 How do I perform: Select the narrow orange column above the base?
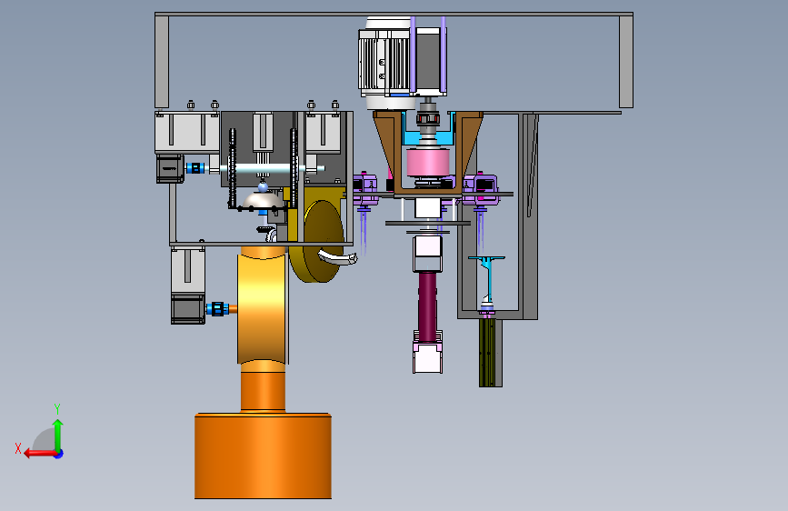pyautogui.click(x=263, y=392)
